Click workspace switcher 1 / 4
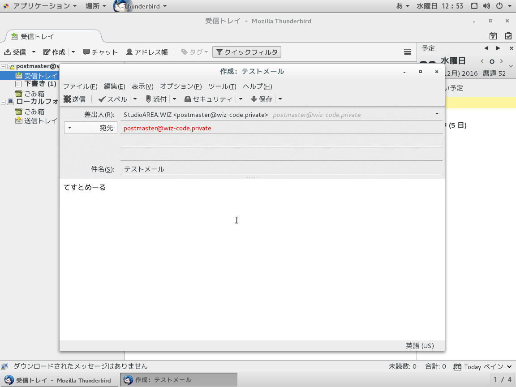The width and height of the screenshot is (516, 387). 503,380
